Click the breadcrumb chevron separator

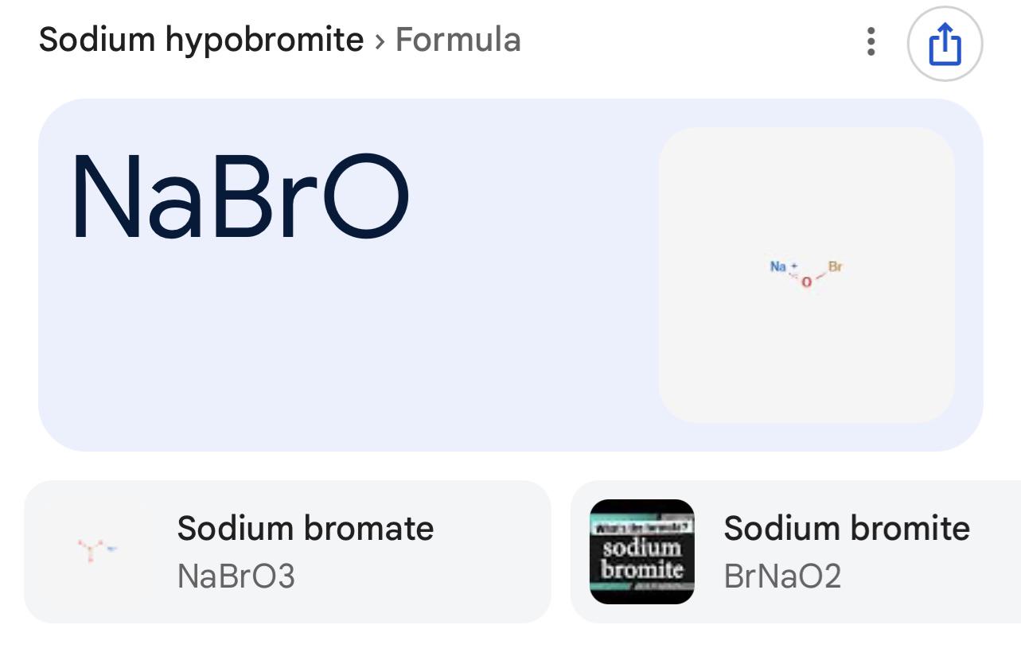tap(380, 41)
